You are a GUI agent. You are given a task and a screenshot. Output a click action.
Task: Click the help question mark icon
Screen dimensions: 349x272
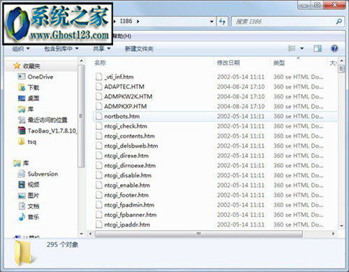coord(334,48)
